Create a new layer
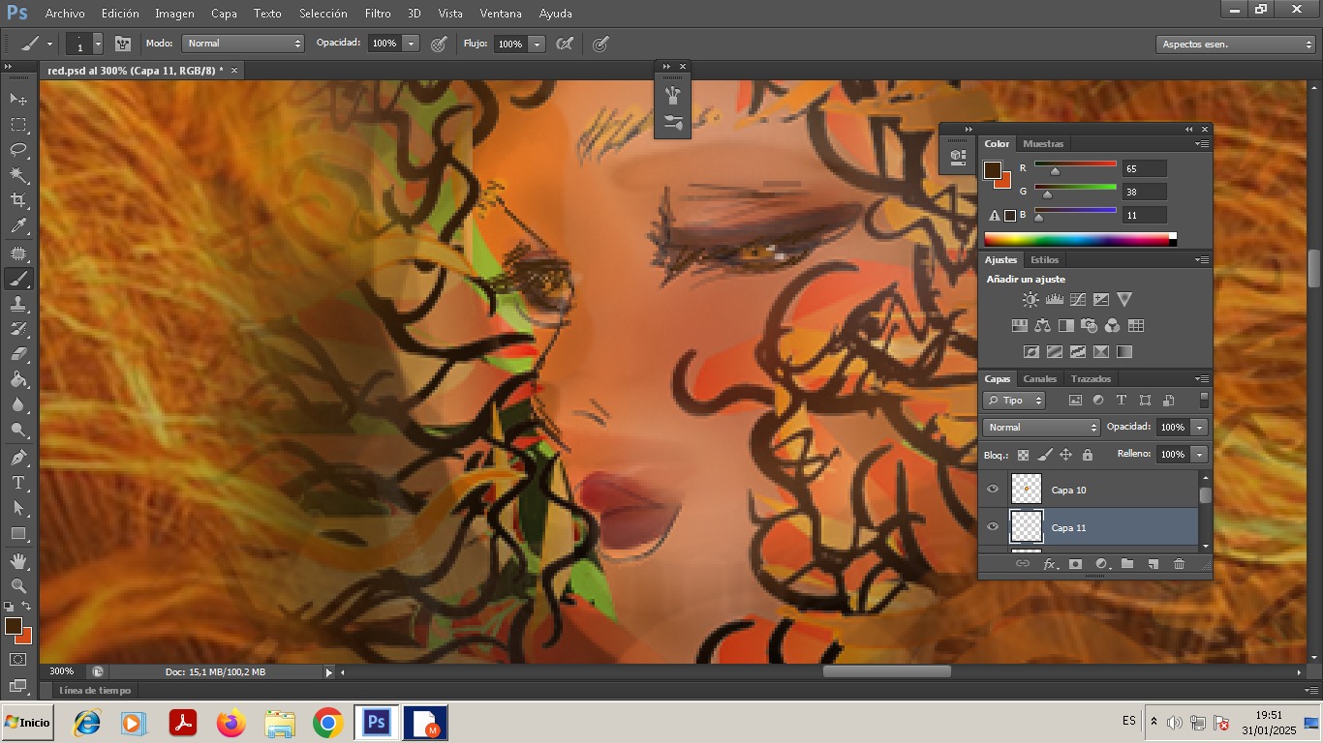 [x=1153, y=564]
